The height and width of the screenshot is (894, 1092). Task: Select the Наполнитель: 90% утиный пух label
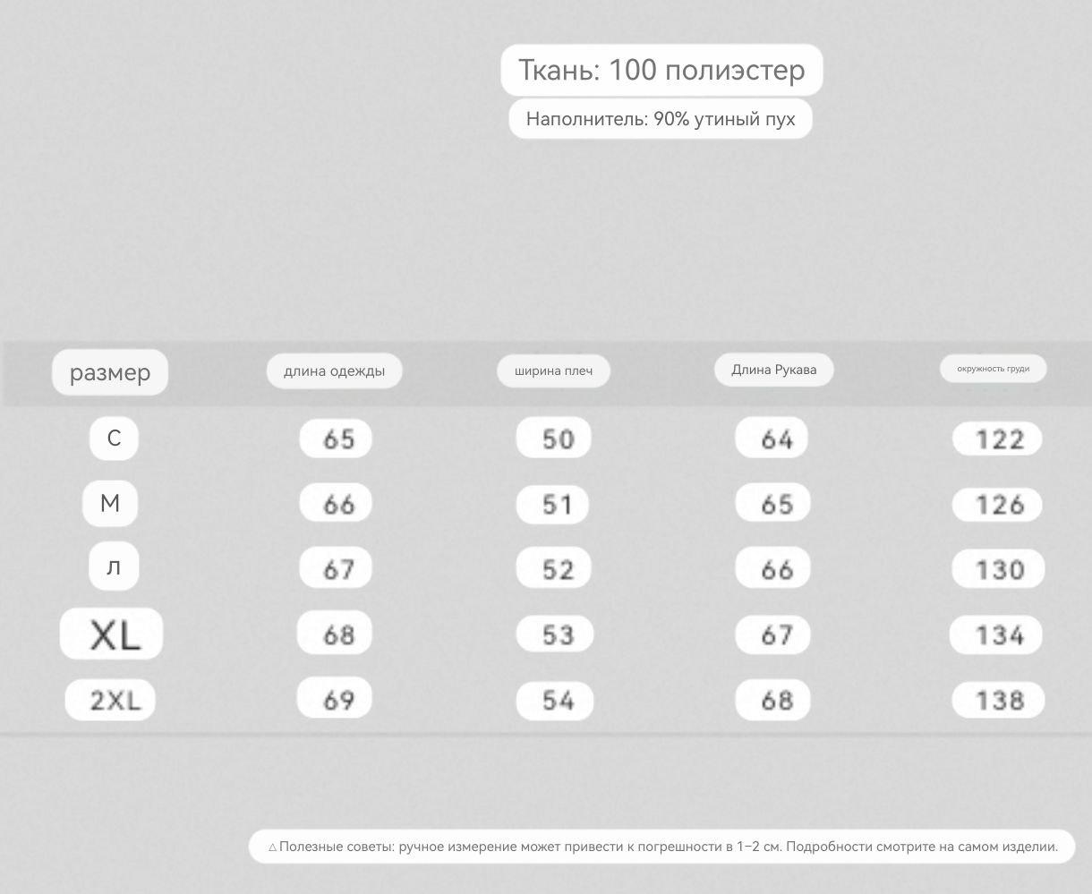click(x=661, y=119)
